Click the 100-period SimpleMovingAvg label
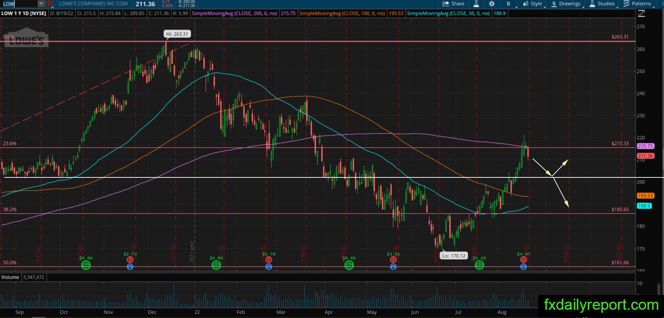Image resolution: width=664 pixels, height=318 pixels. coord(342,13)
